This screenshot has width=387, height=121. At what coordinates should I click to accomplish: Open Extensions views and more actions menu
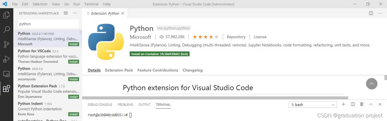(x=75, y=13)
